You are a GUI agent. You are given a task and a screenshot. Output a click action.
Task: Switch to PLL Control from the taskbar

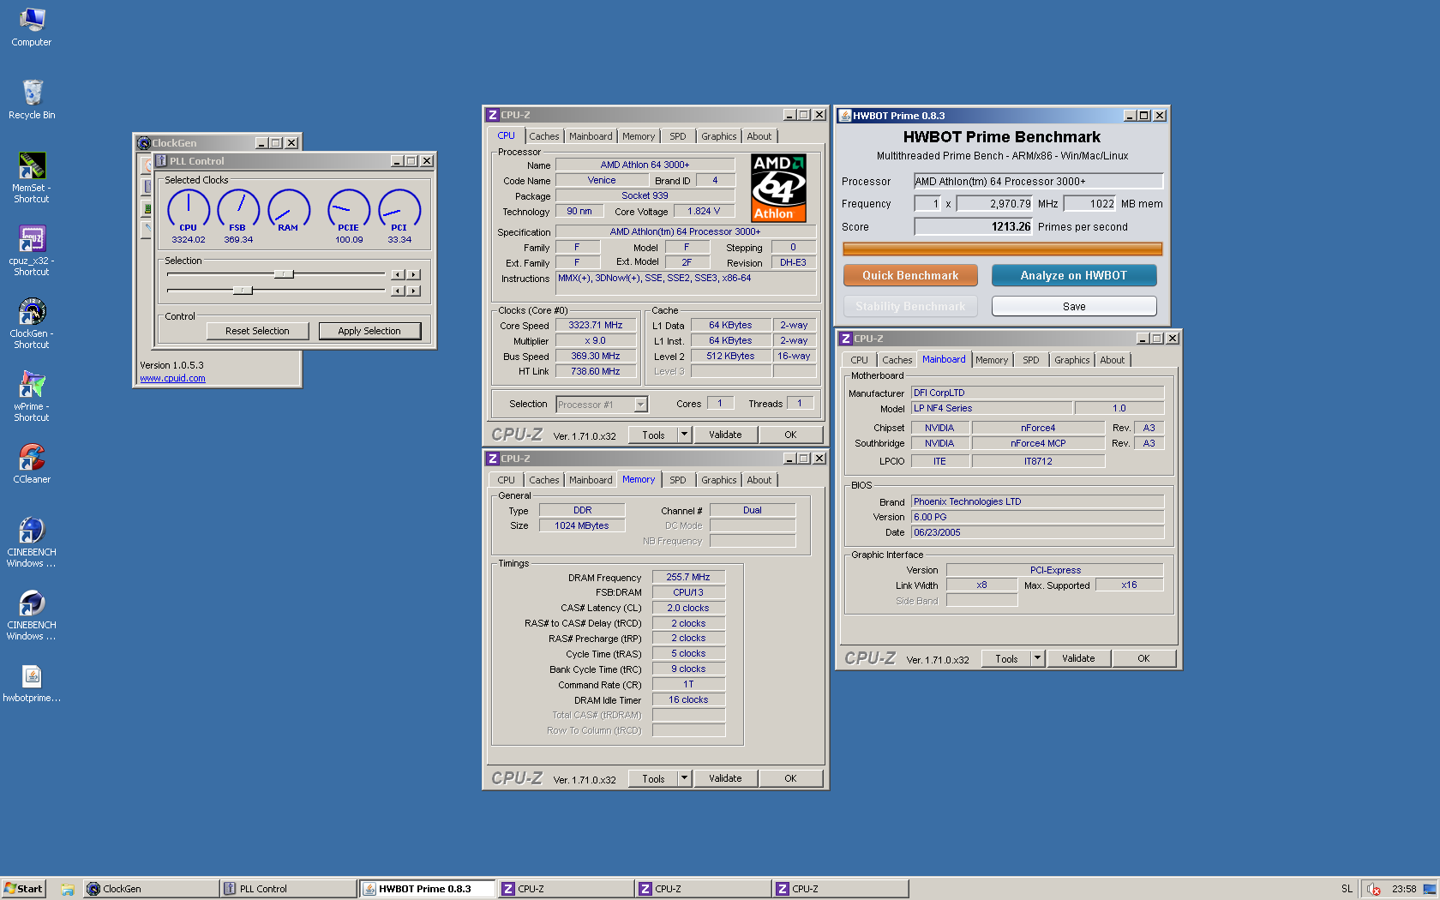(287, 889)
